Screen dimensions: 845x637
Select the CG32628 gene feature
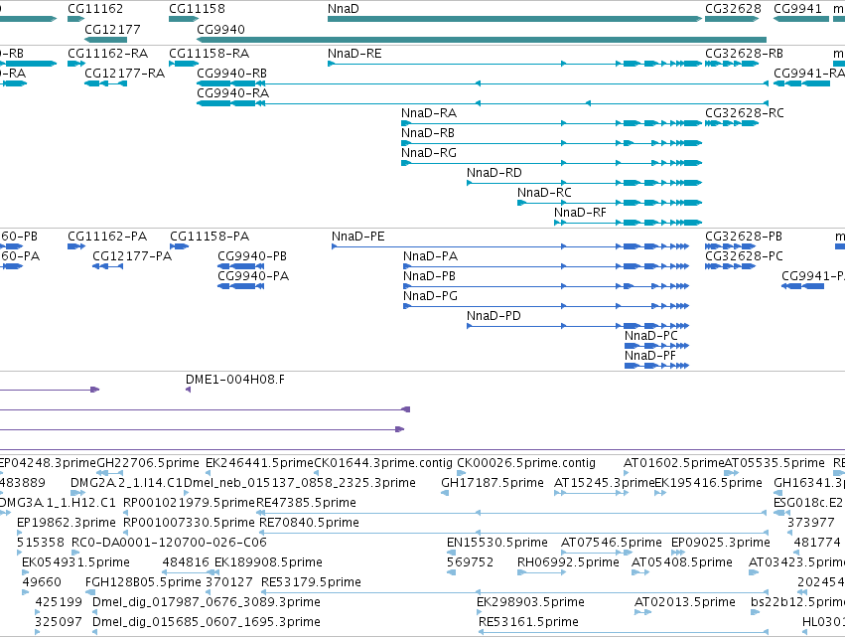[732, 19]
